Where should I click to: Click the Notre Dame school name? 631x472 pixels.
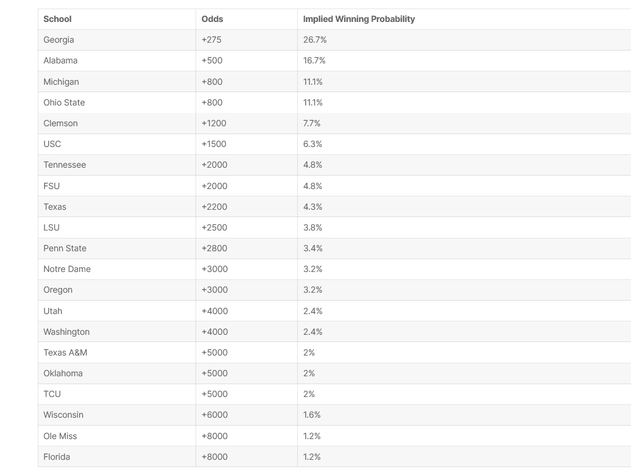click(x=67, y=269)
